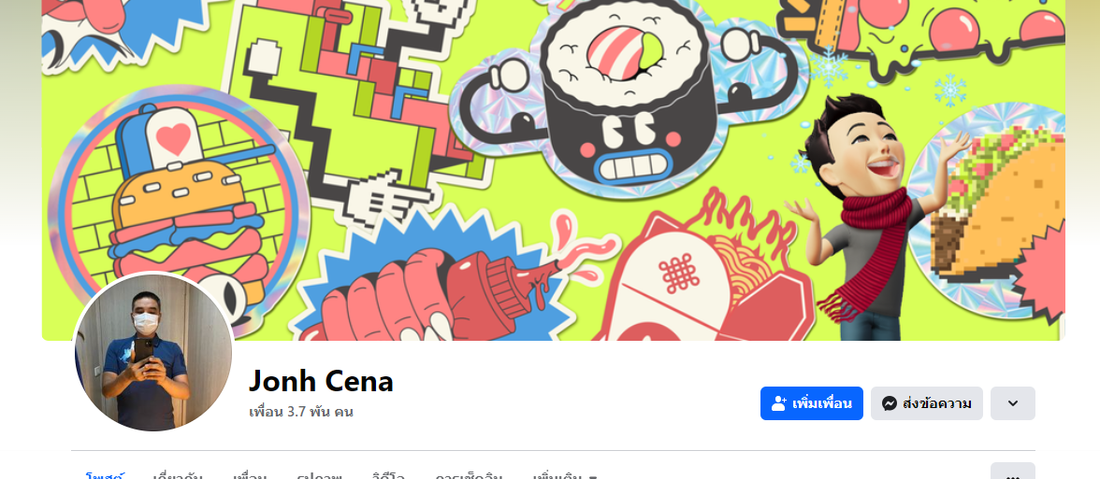Open the การเช็กอิน tab

(468, 474)
